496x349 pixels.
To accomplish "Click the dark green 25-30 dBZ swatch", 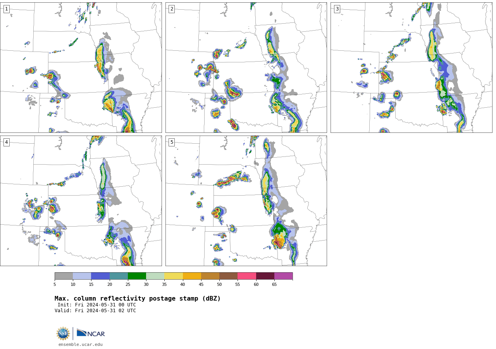I will [137, 276].
